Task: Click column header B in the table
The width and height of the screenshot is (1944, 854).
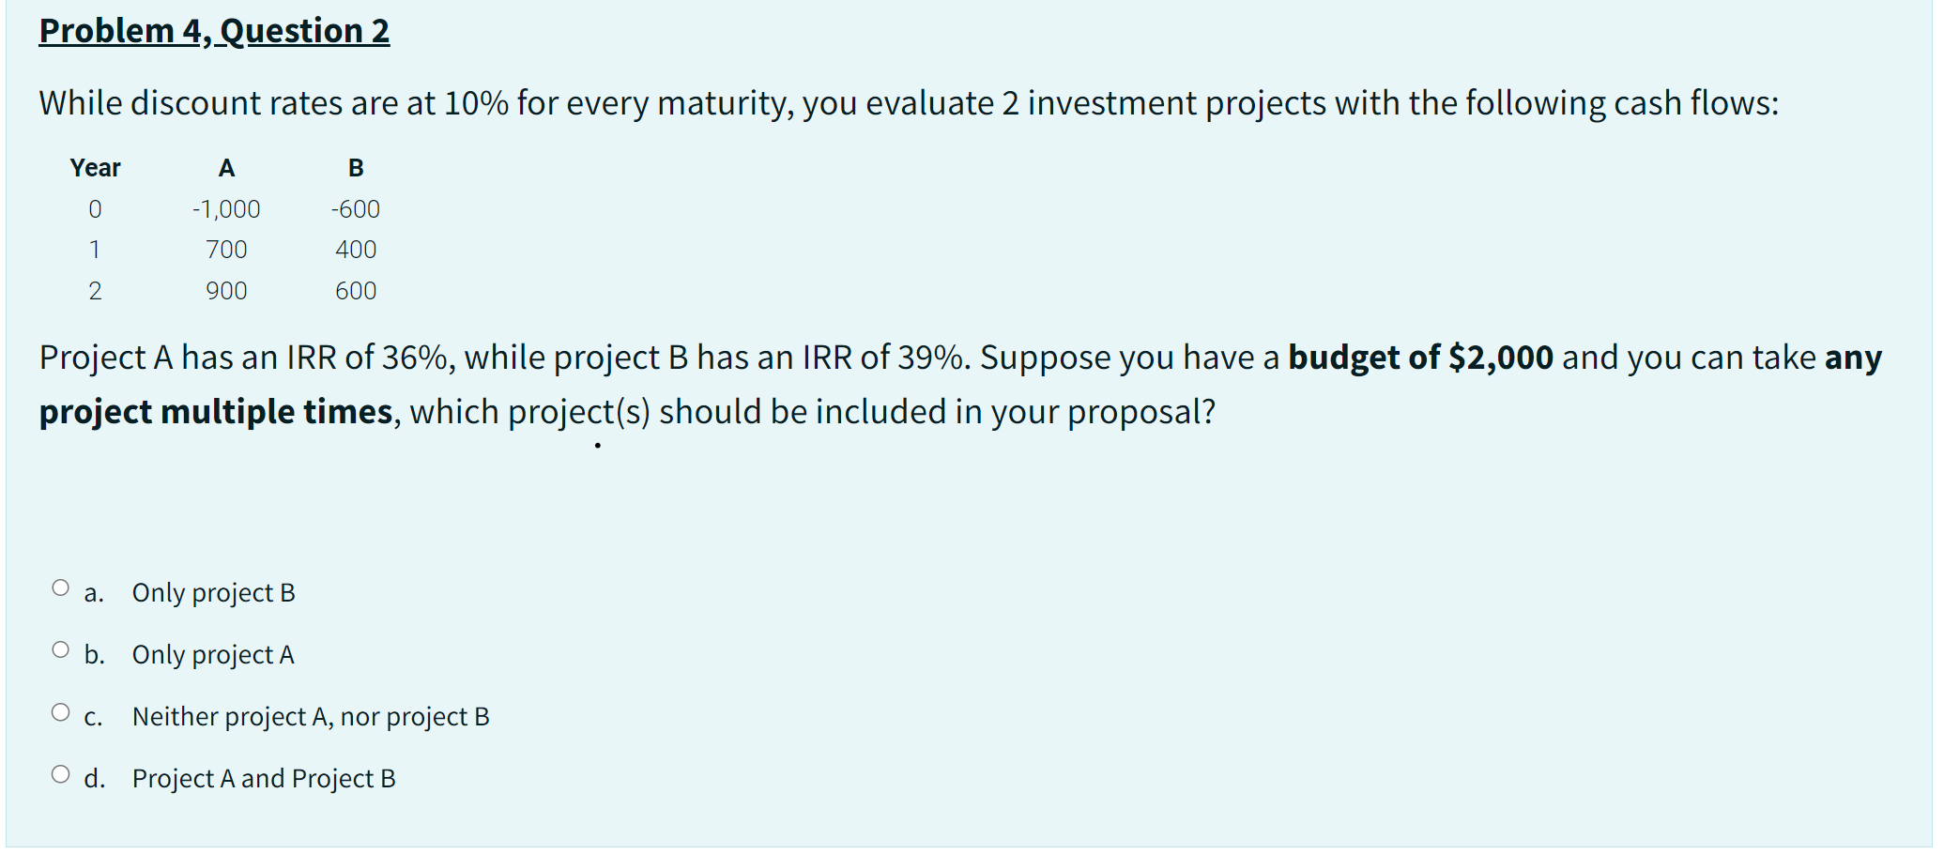Action: pyautogui.click(x=355, y=167)
